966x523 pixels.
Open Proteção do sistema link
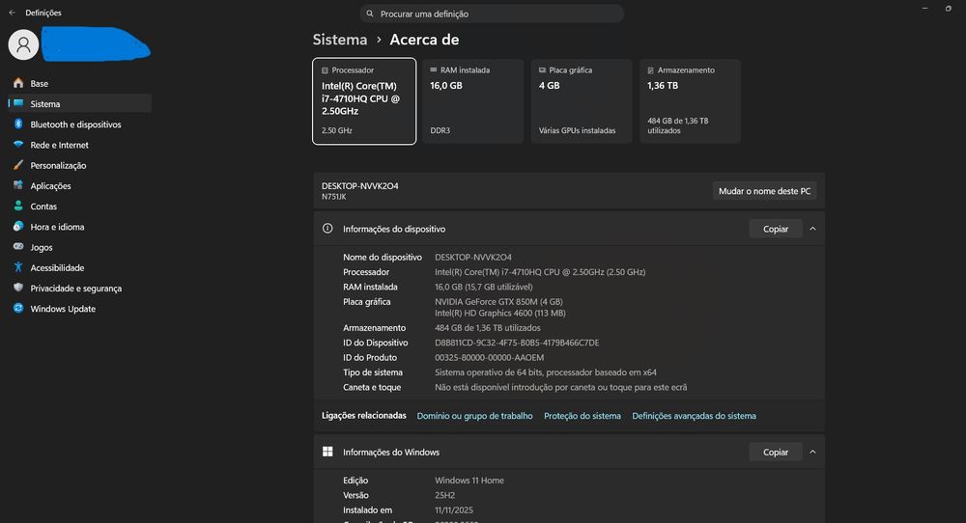tap(582, 416)
